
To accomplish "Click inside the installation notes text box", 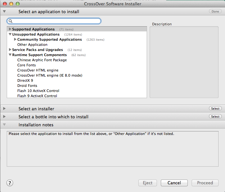I will pyautogui.click(x=113, y=149).
